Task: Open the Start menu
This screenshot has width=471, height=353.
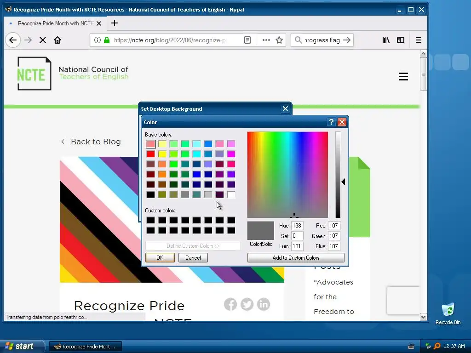Action: (21, 346)
